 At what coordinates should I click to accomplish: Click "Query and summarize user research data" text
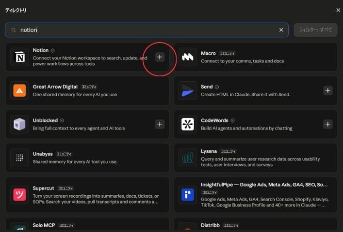click(x=261, y=162)
